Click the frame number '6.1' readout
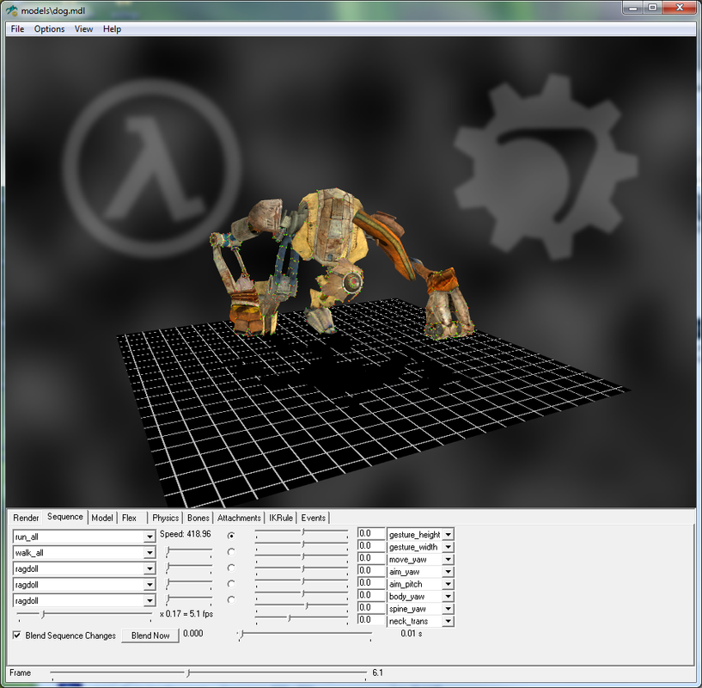This screenshot has width=702, height=688. point(377,673)
